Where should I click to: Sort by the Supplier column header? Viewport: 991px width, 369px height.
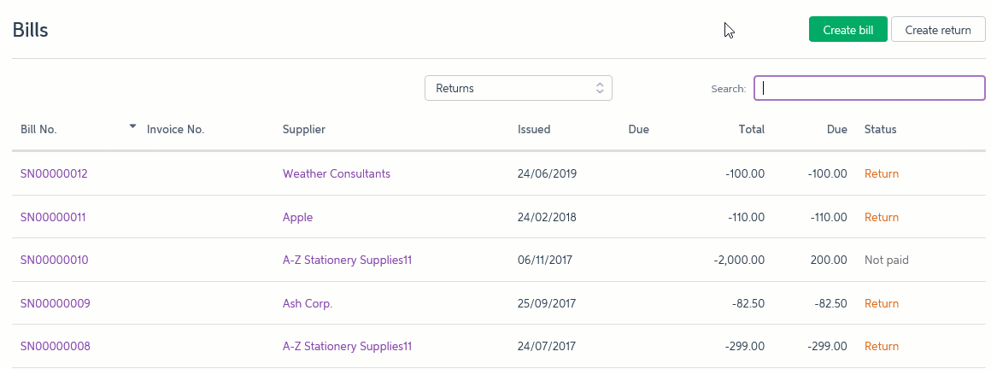point(304,130)
